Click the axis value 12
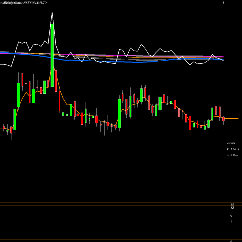 232,208
